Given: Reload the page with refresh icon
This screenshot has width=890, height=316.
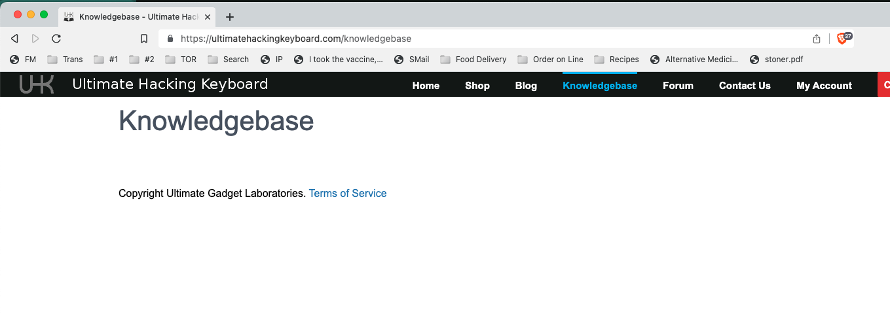Looking at the screenshot, I should 56,39.
